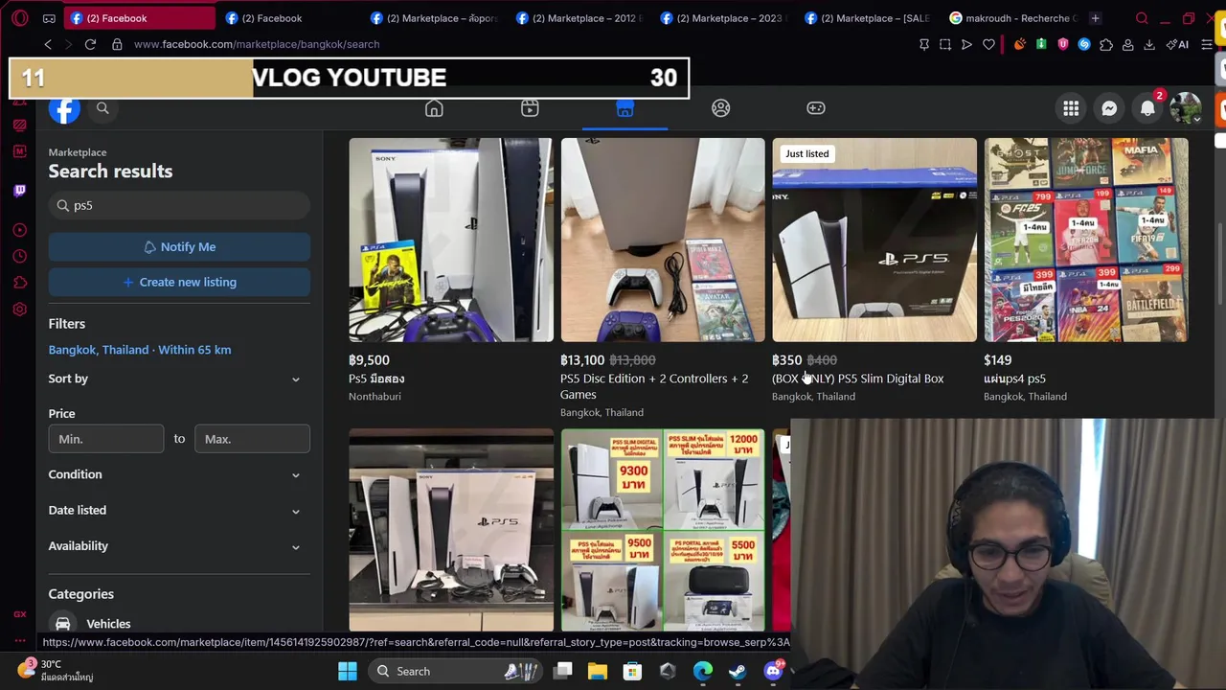Screen dimensions: 1226x690
Task: Take snapshot with the capture icon
Action: pos(945,44)
